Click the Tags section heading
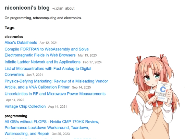Screen dimensions: 185x139 pos(10,28)
